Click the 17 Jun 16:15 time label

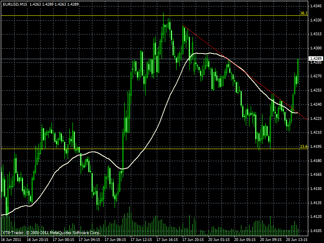[x=167, y=240]
